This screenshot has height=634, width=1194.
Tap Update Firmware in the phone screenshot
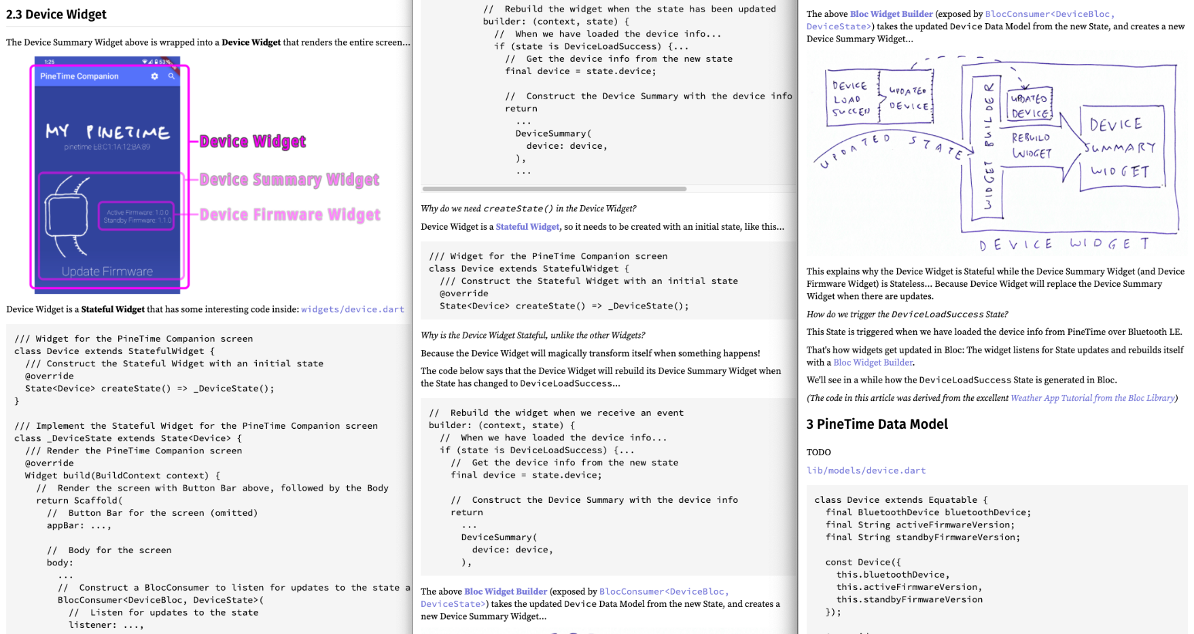point(107,271)
